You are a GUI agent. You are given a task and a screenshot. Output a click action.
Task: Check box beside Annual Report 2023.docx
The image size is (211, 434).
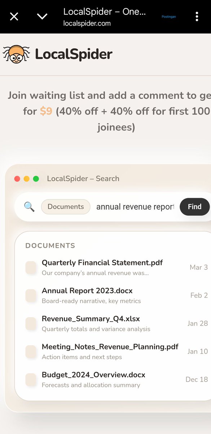pos(31,295)
